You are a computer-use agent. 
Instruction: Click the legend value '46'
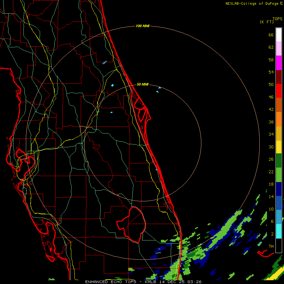[x=271, y=97]
